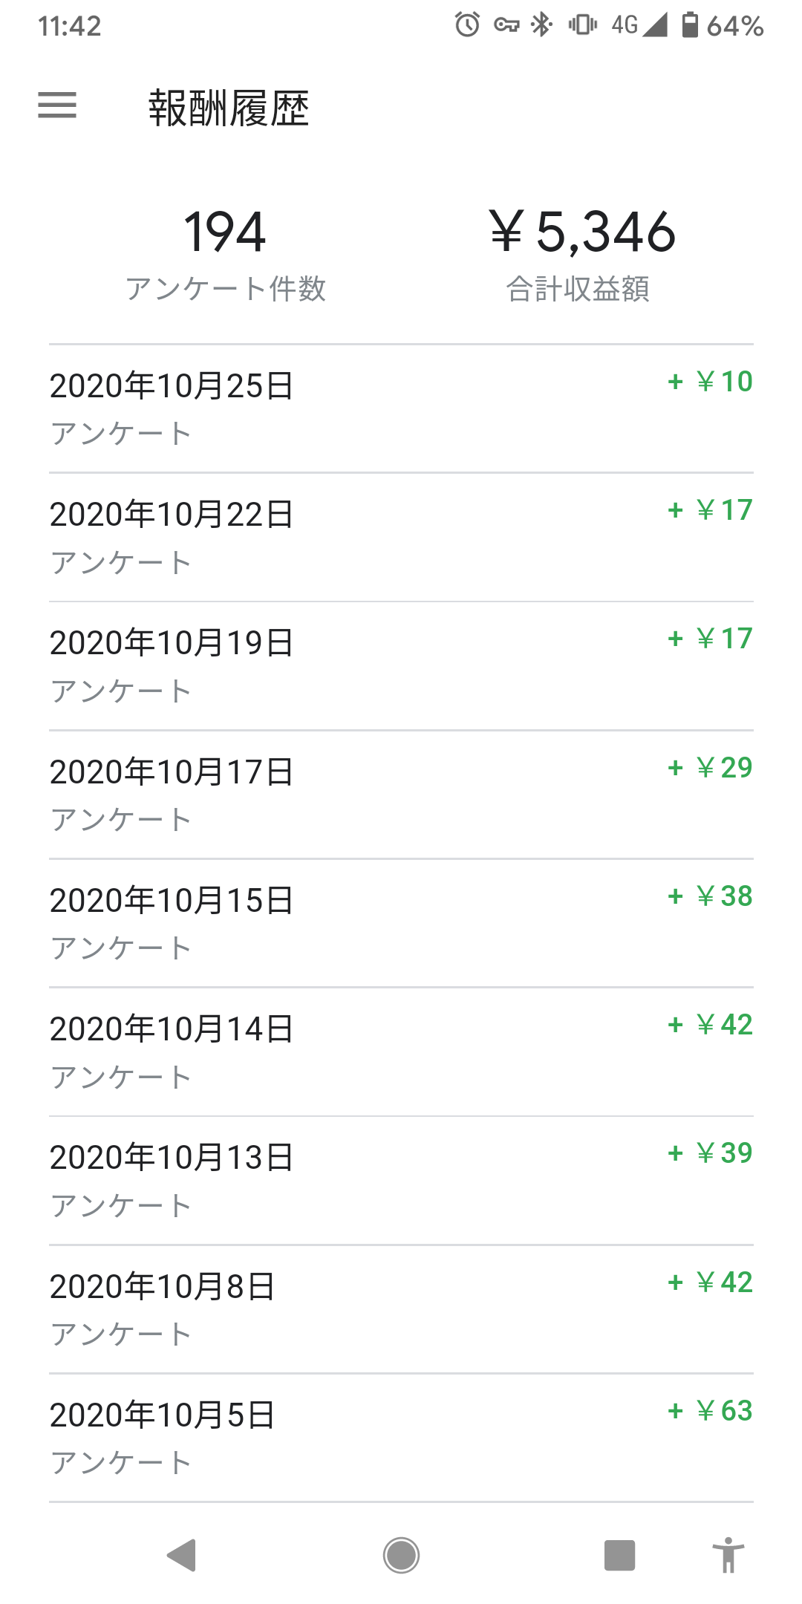This screenshot has height=1604, width=802.
Task: Tap the 報酬履歴 page title
Action: [229, 108]
